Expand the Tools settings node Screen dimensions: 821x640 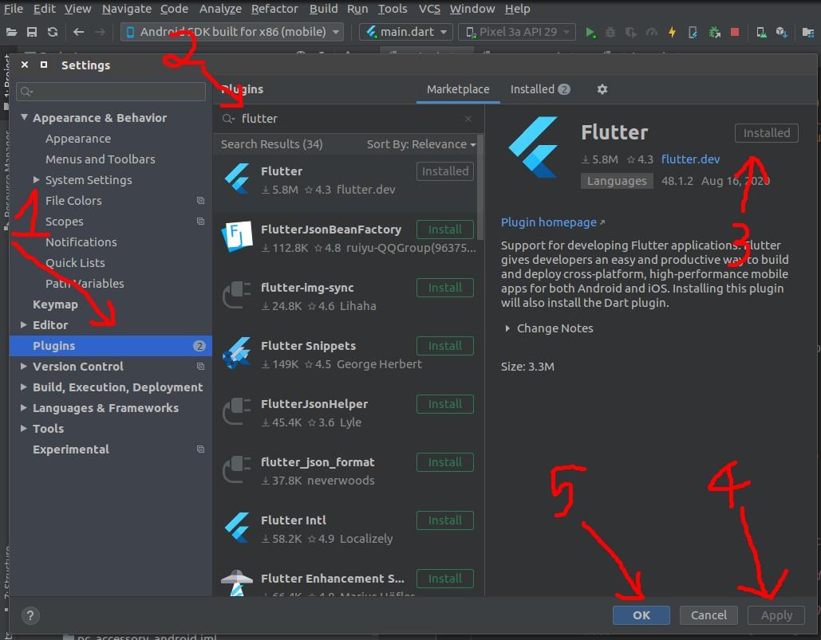[x=24, y=428]
